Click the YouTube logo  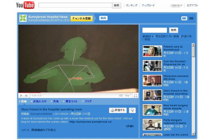click(x=25, y=5)
